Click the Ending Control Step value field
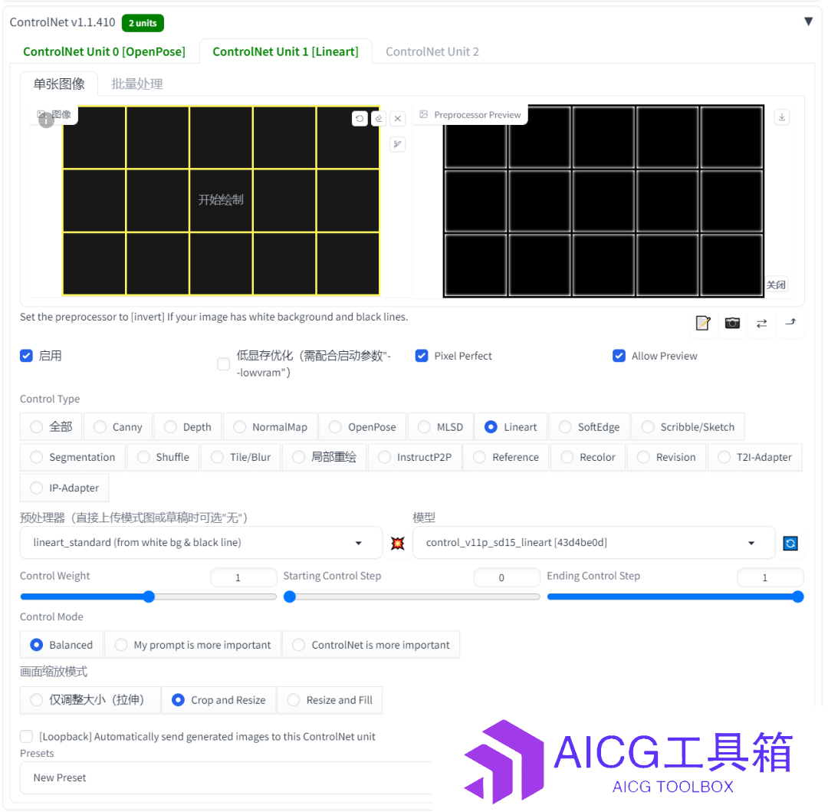 coord(770,577)
